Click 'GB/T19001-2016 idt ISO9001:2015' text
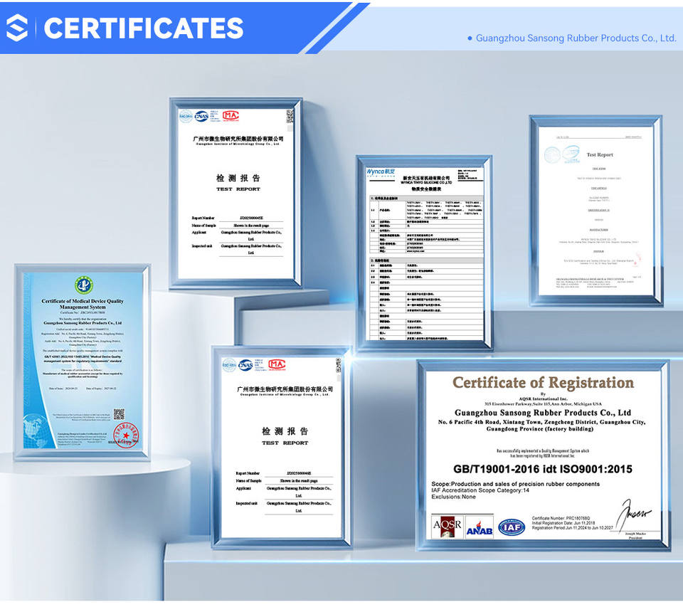 (x=543, y=469)
